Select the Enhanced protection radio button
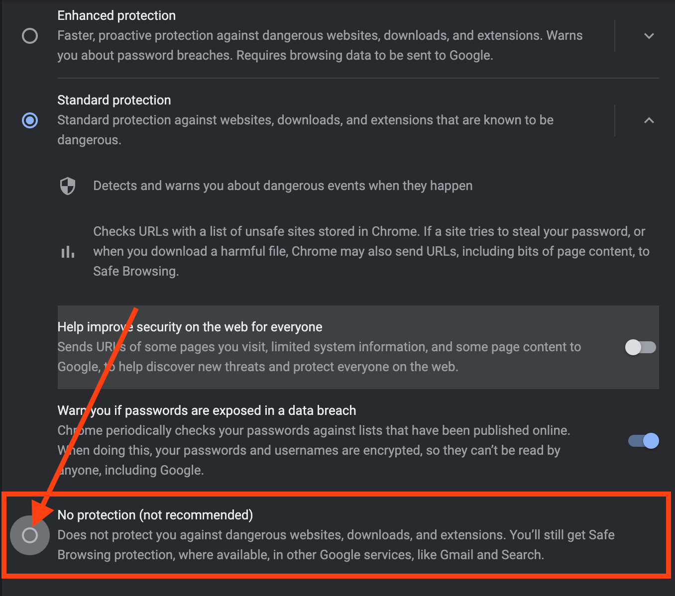675x596 pixels. tap(30, 36)
